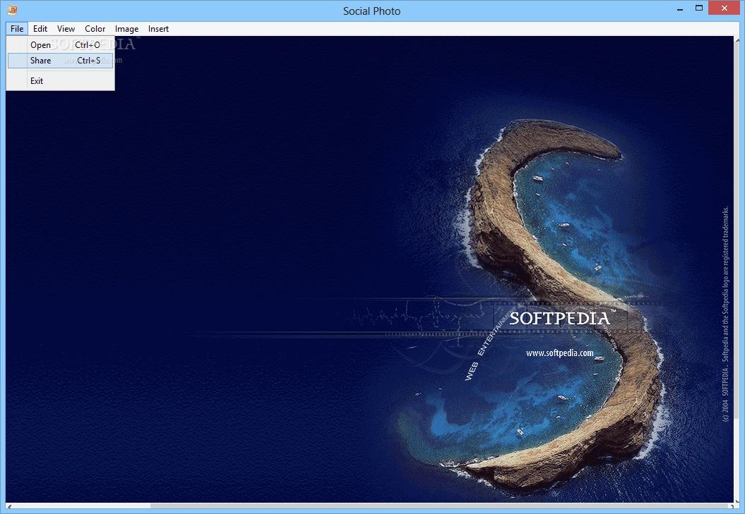This screenshot has height=514, width=745.
Task: Maximize the Social Photo window
Action: point(699,8)
